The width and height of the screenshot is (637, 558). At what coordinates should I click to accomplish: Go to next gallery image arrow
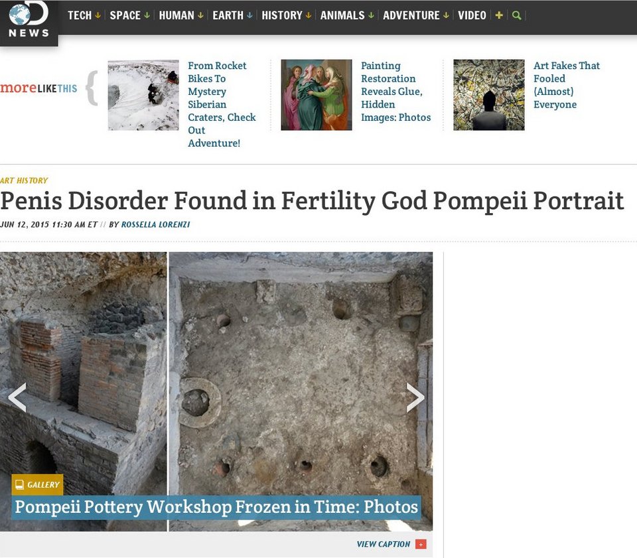[415, 397]
